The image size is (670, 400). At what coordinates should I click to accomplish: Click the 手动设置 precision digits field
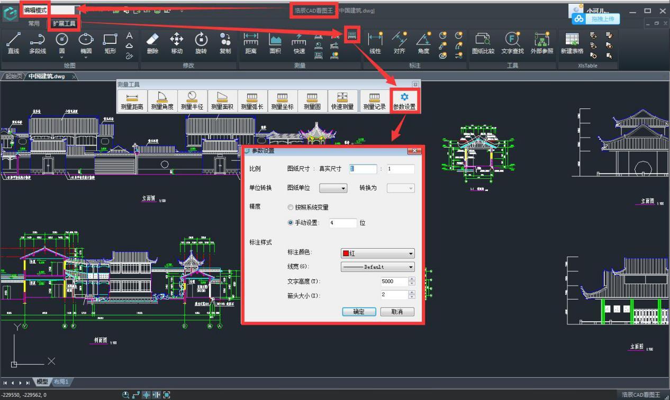coord(343,223)
